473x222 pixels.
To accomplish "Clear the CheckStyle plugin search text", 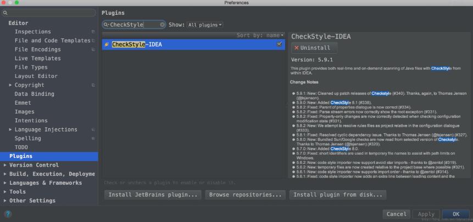I will pyautogui.click(x=163, y=25).
